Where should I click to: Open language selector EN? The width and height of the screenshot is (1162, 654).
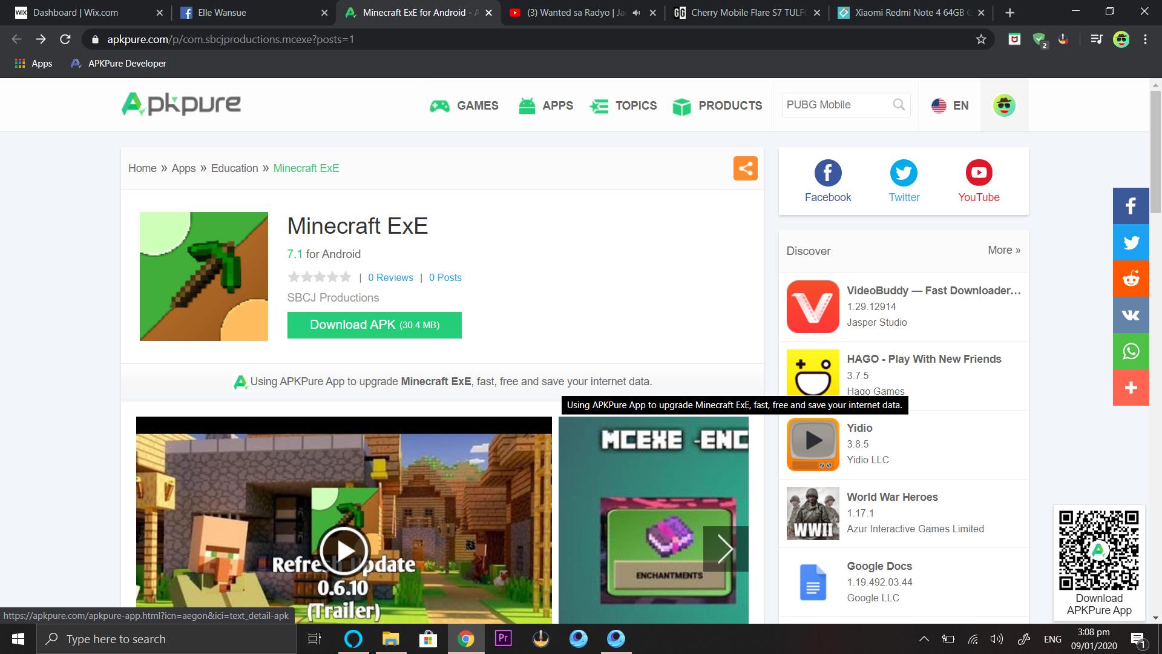coord(950,105)
